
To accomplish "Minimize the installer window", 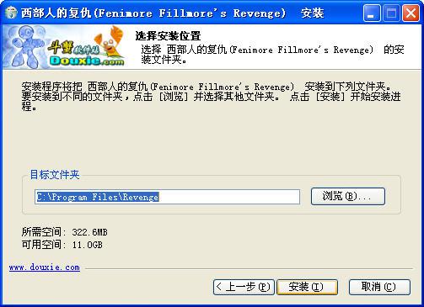I will click(x=372, y=13).
